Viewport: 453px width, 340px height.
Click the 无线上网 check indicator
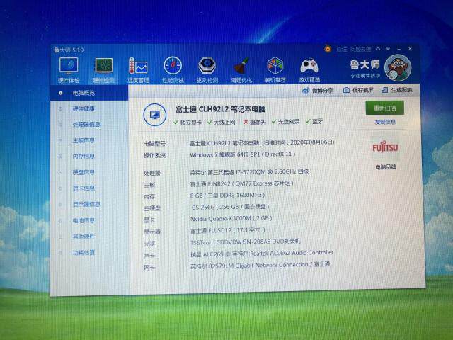pyautogui.click(x=222, y=122)
